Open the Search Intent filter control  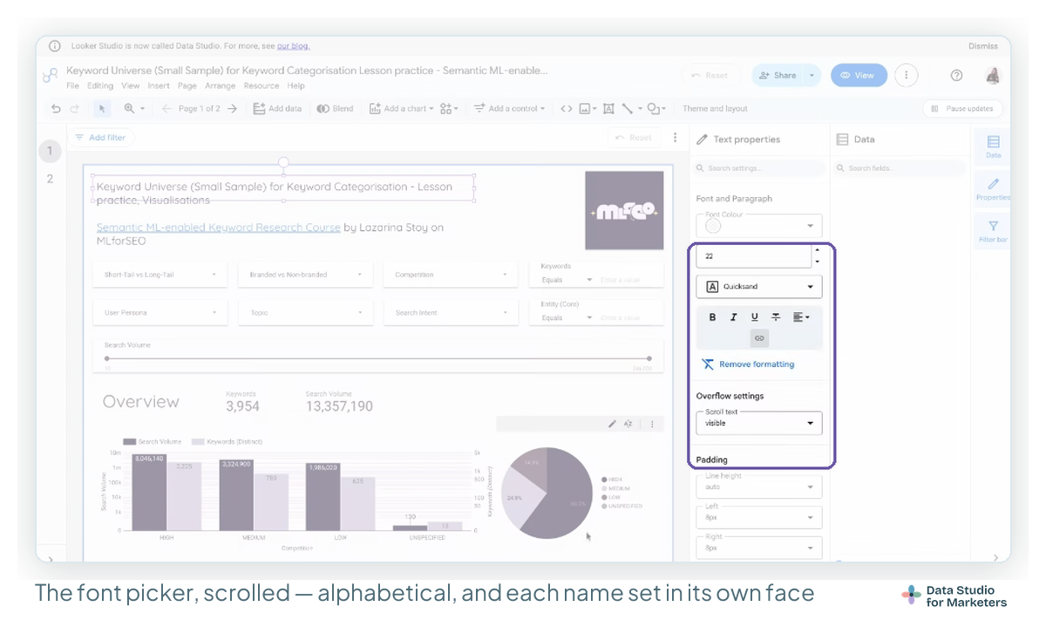click(450, 312)
